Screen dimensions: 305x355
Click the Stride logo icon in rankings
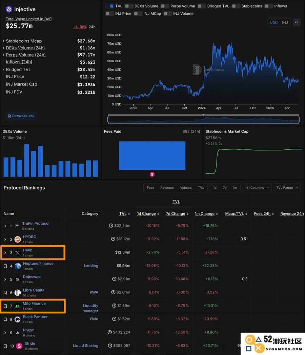(x=19, y=346)
